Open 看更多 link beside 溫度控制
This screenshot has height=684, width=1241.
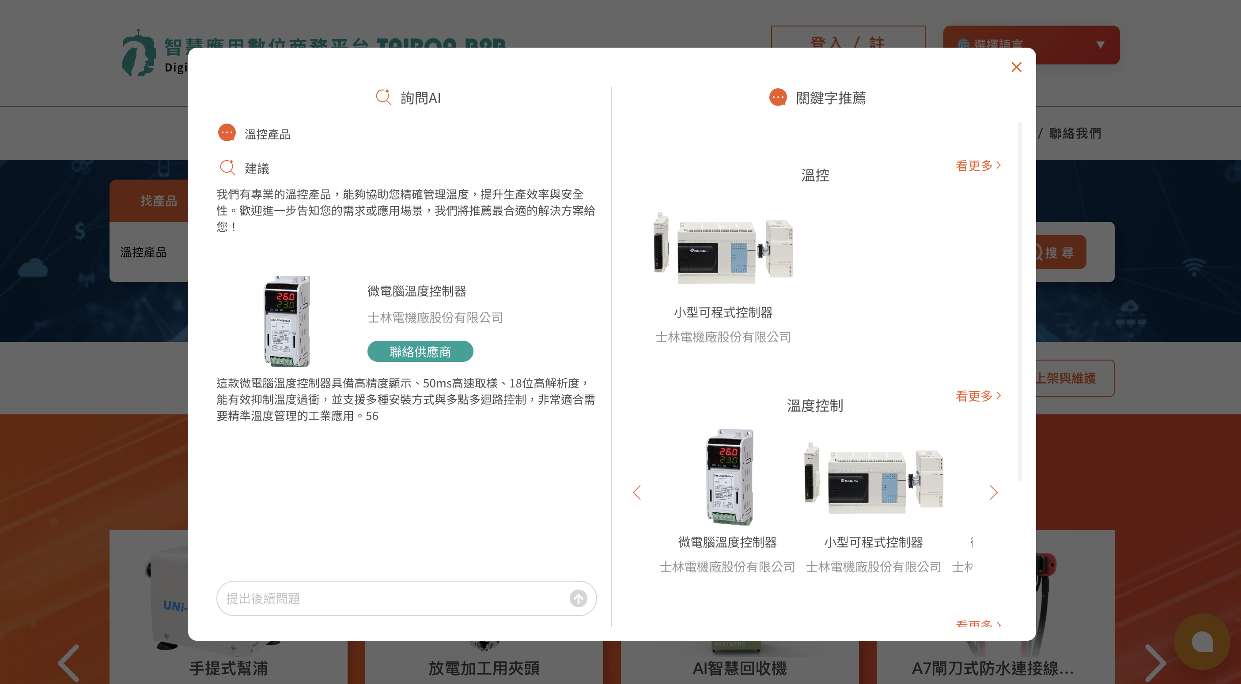coord(978,396)
